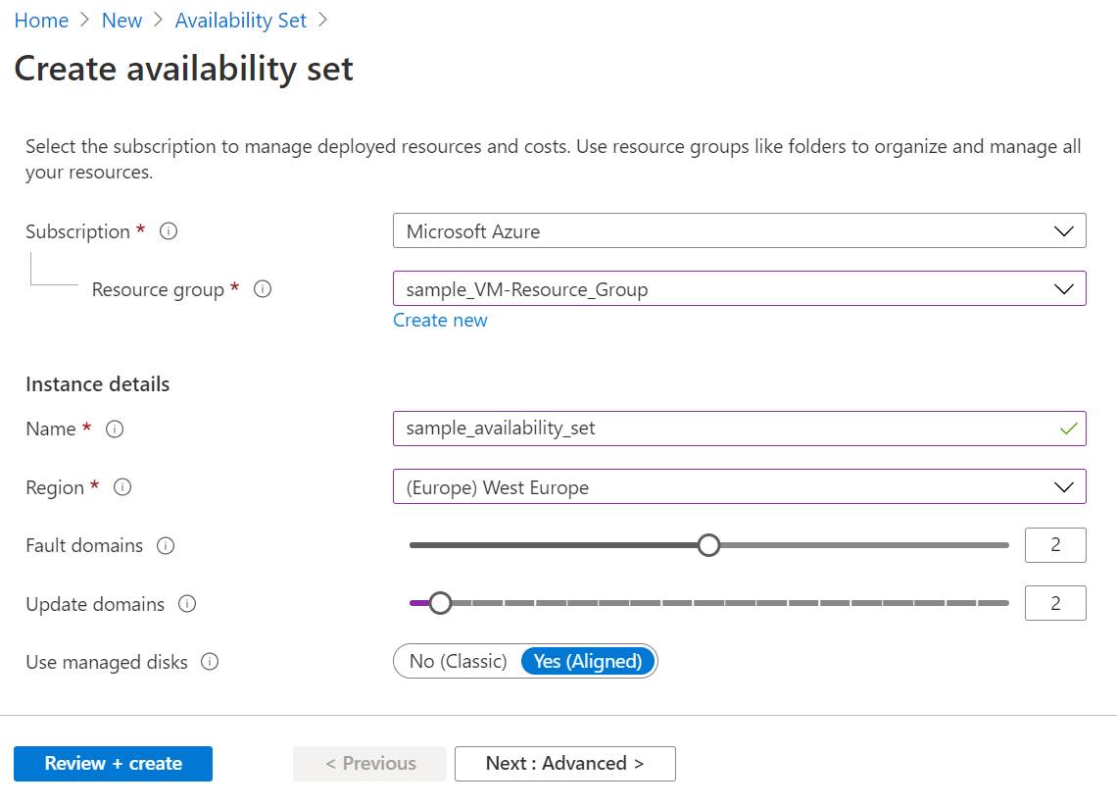1117x808 pixels.
Task: Click the Region info icon
Action: (122, 487)
